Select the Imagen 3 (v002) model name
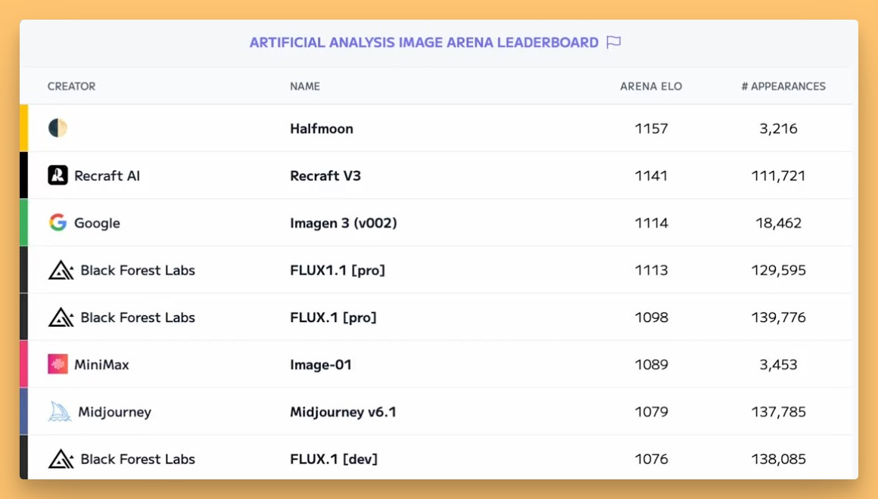Viewport: 878px width, 499px height. [x=343, y=223]
